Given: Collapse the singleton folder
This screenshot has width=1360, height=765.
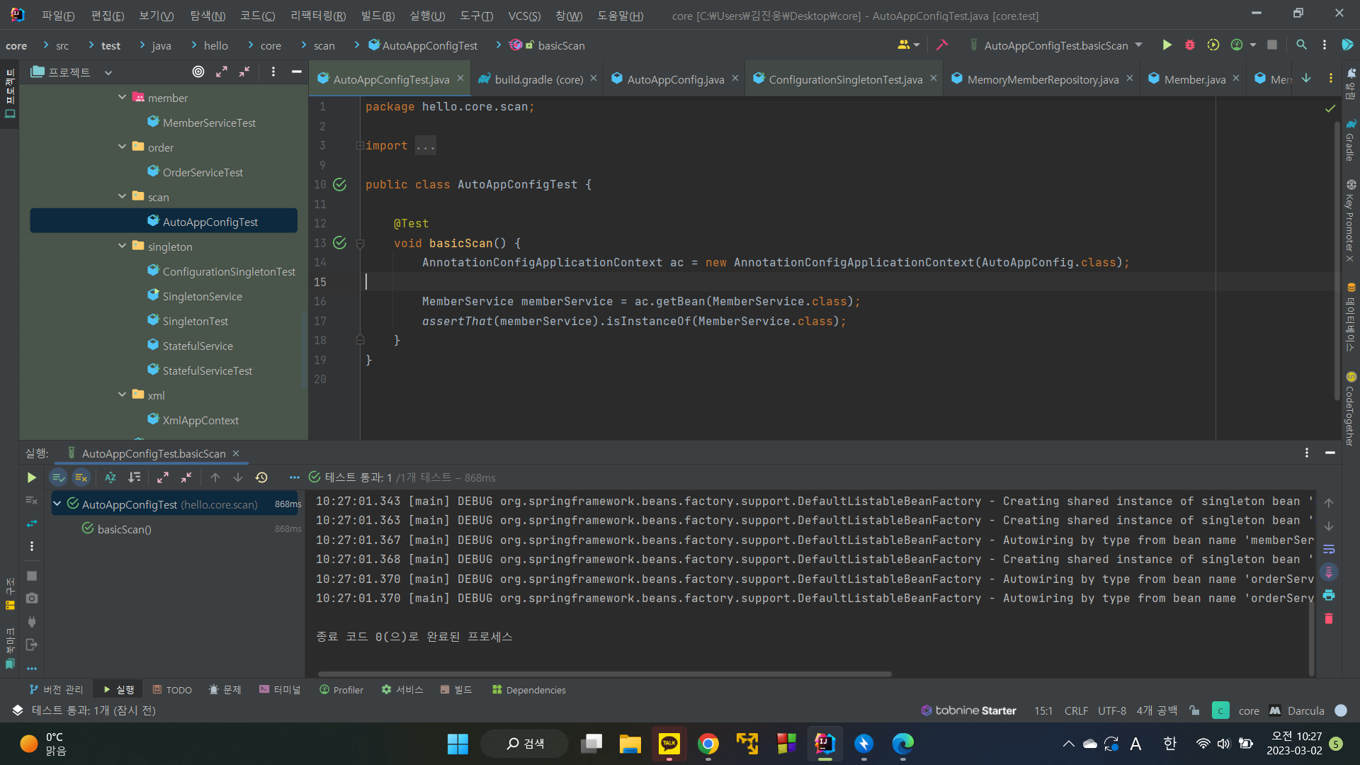Looking at the screenshot, I should pyautogui.click(x=122, y=246).
